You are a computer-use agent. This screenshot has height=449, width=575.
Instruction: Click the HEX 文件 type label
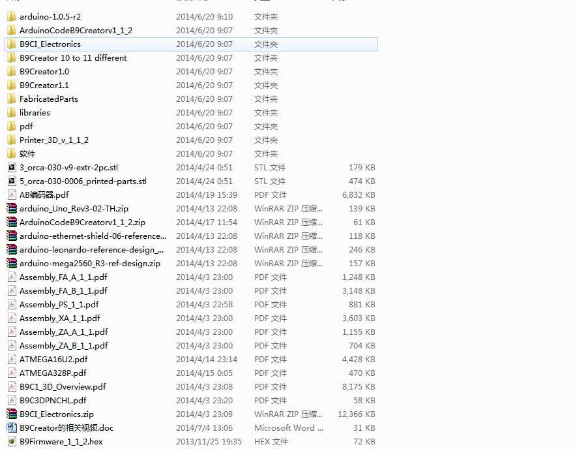point(271,441)
